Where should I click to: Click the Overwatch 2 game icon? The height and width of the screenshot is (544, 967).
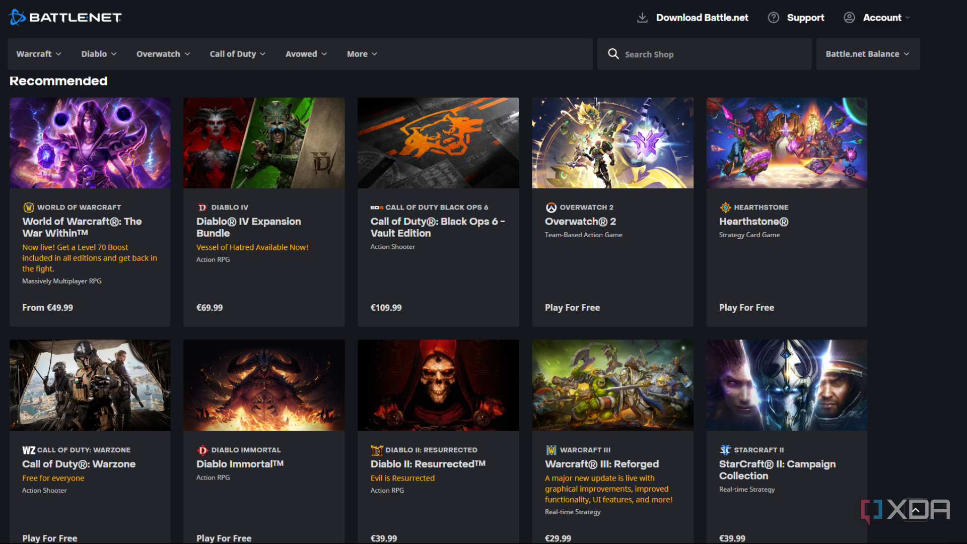(x=551, y=208)
